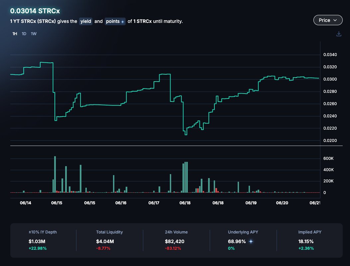Click the tallest volume bar near 06/15
Viewport: 350px width, 266px height.
[x=55, y=174]
